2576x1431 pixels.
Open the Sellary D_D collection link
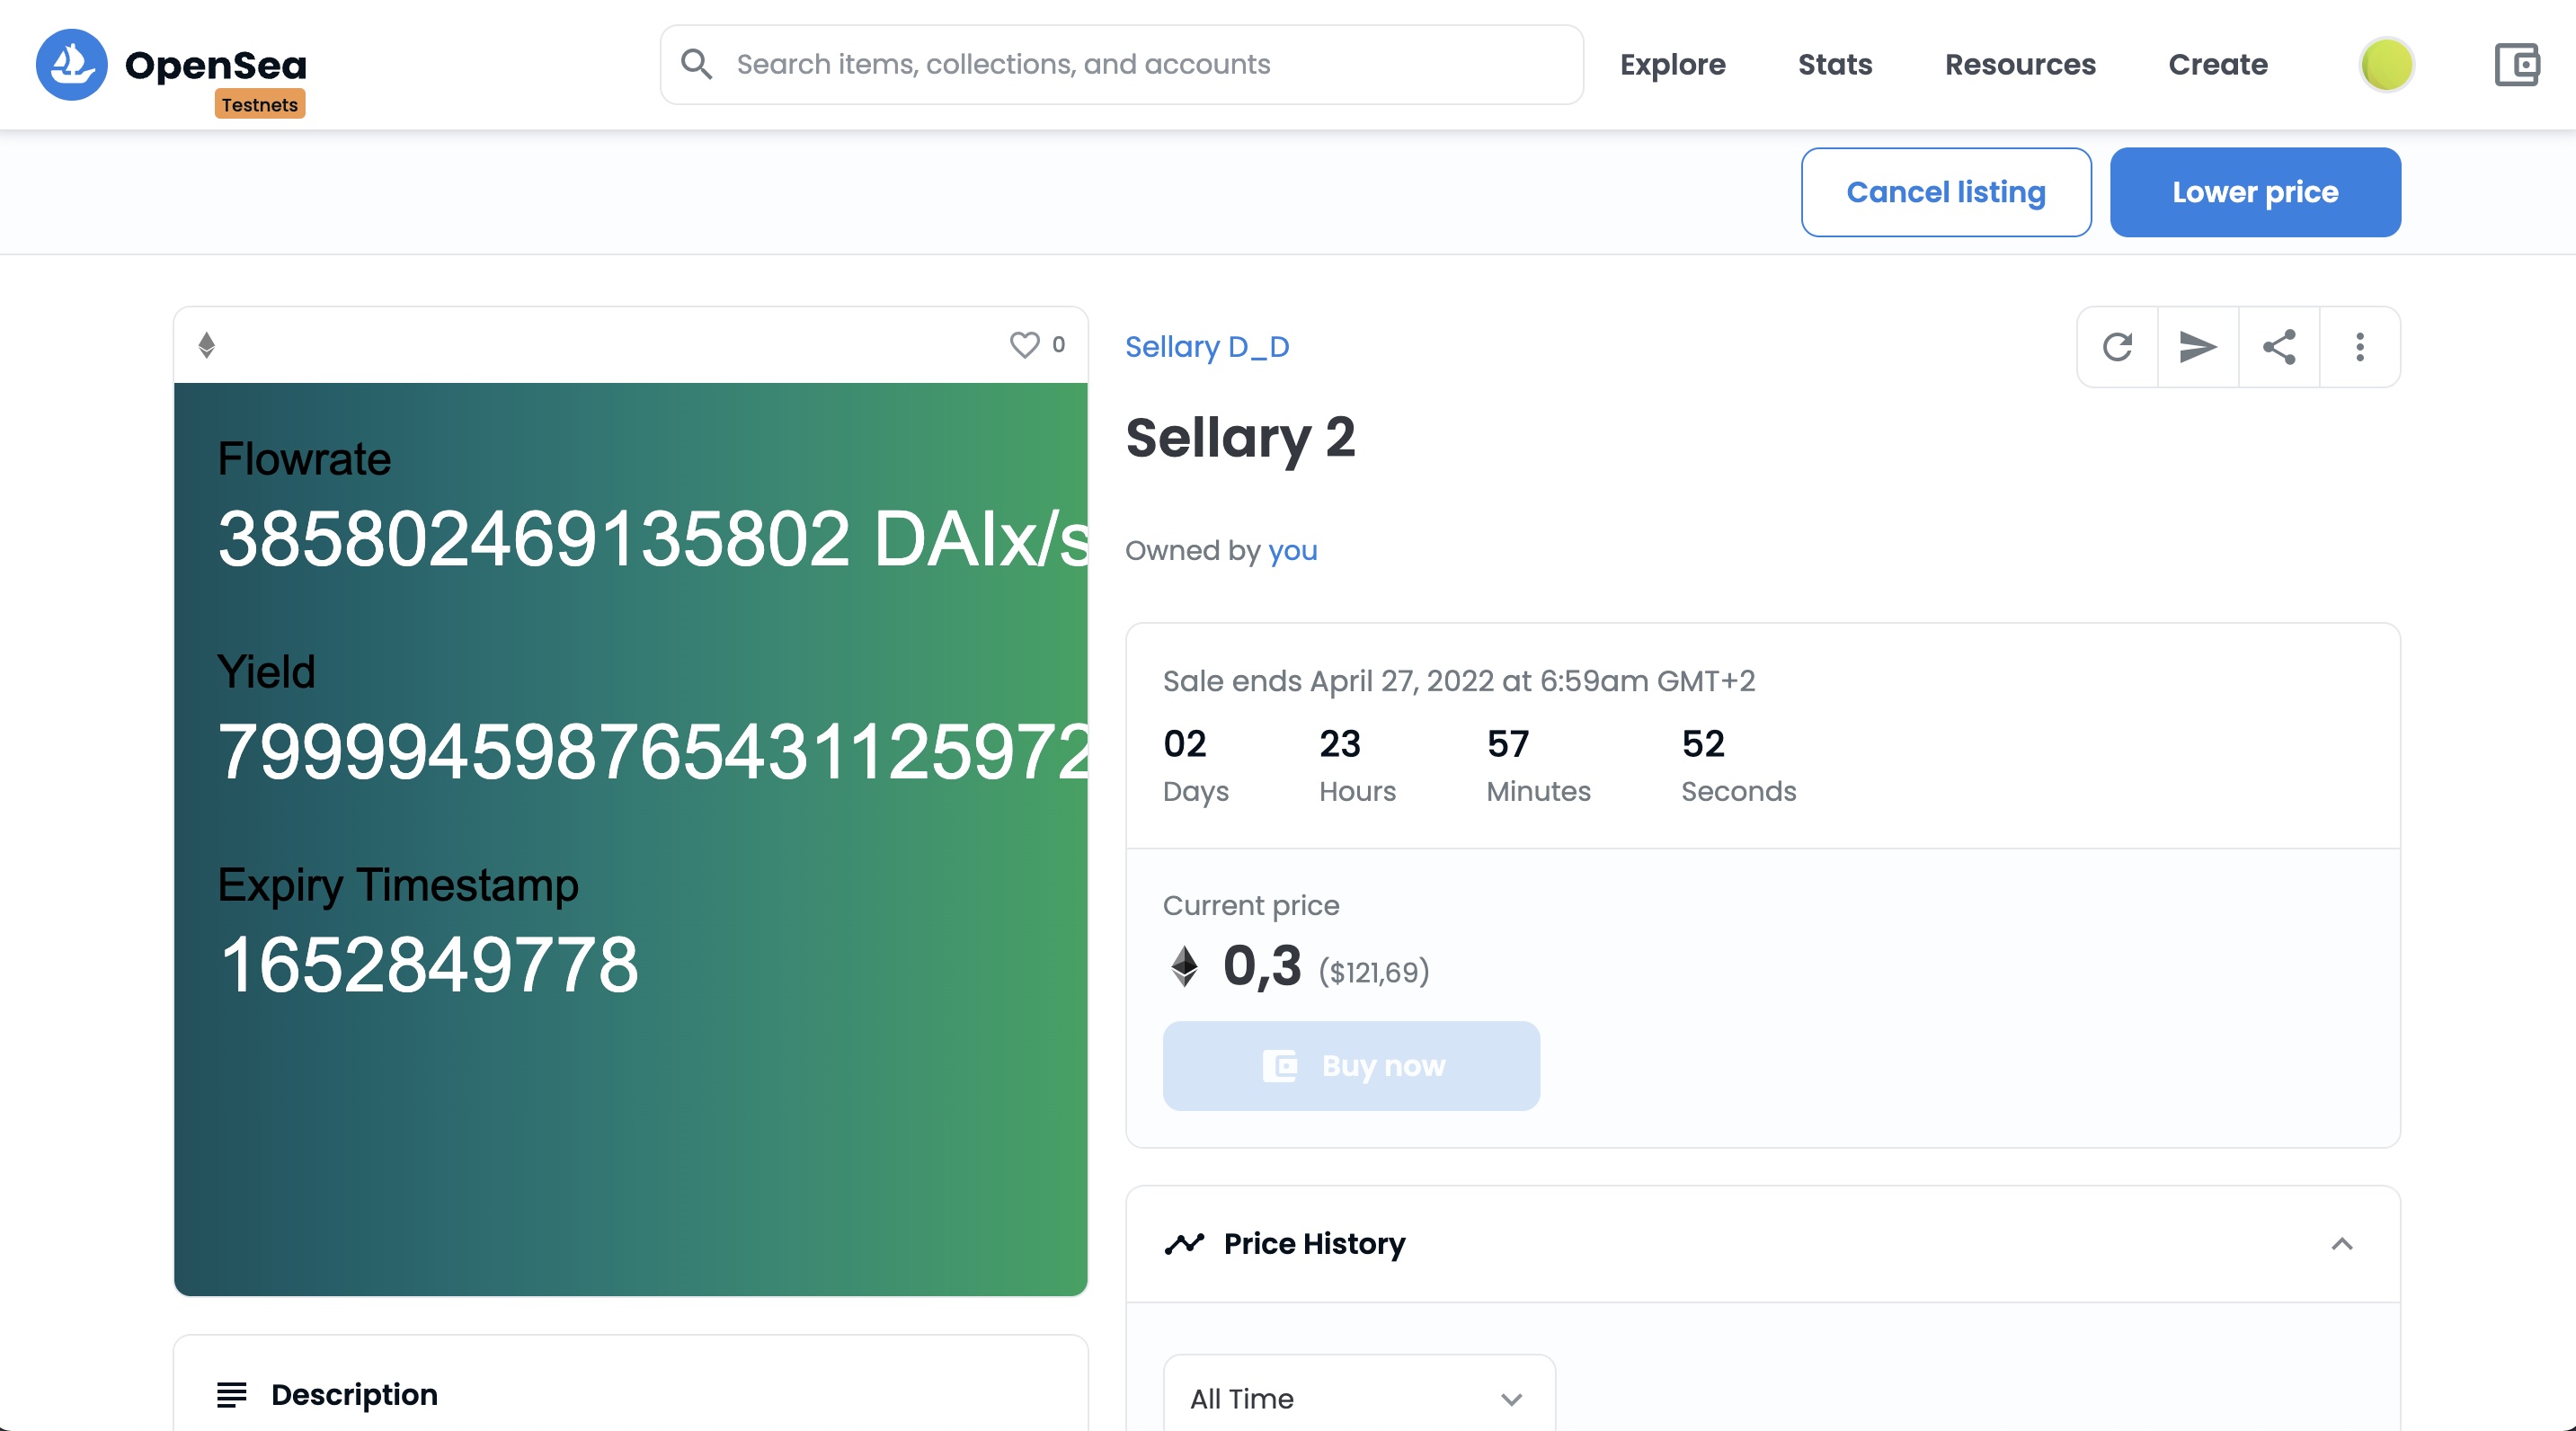point(1206,347)
